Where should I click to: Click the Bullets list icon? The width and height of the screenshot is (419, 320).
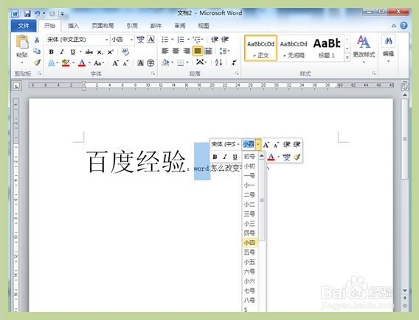tap(165, 40)
